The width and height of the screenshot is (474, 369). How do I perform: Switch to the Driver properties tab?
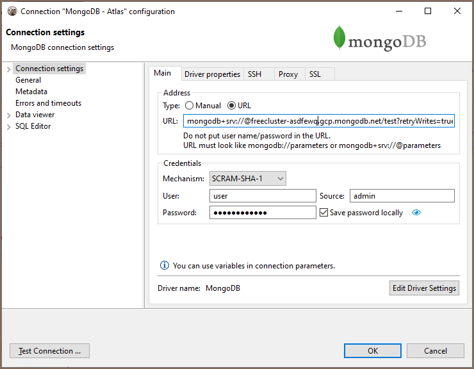click(212, 74)
